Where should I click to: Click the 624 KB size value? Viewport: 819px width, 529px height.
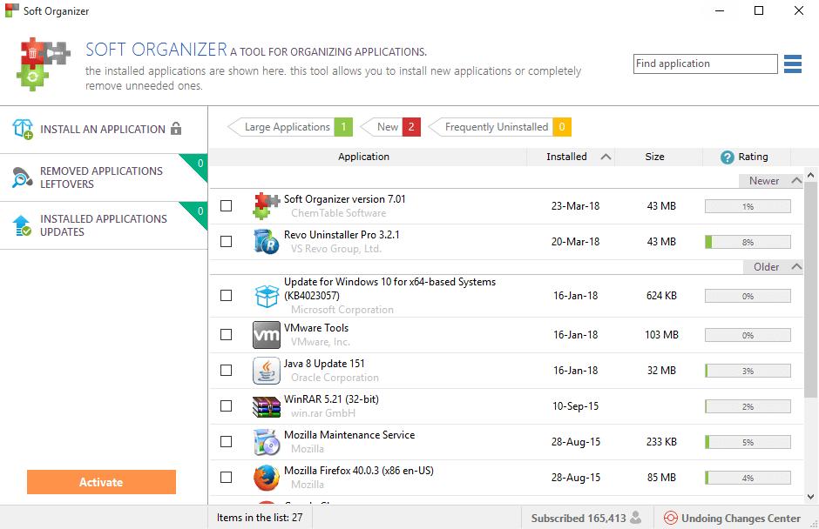click(x=661, y=296)
